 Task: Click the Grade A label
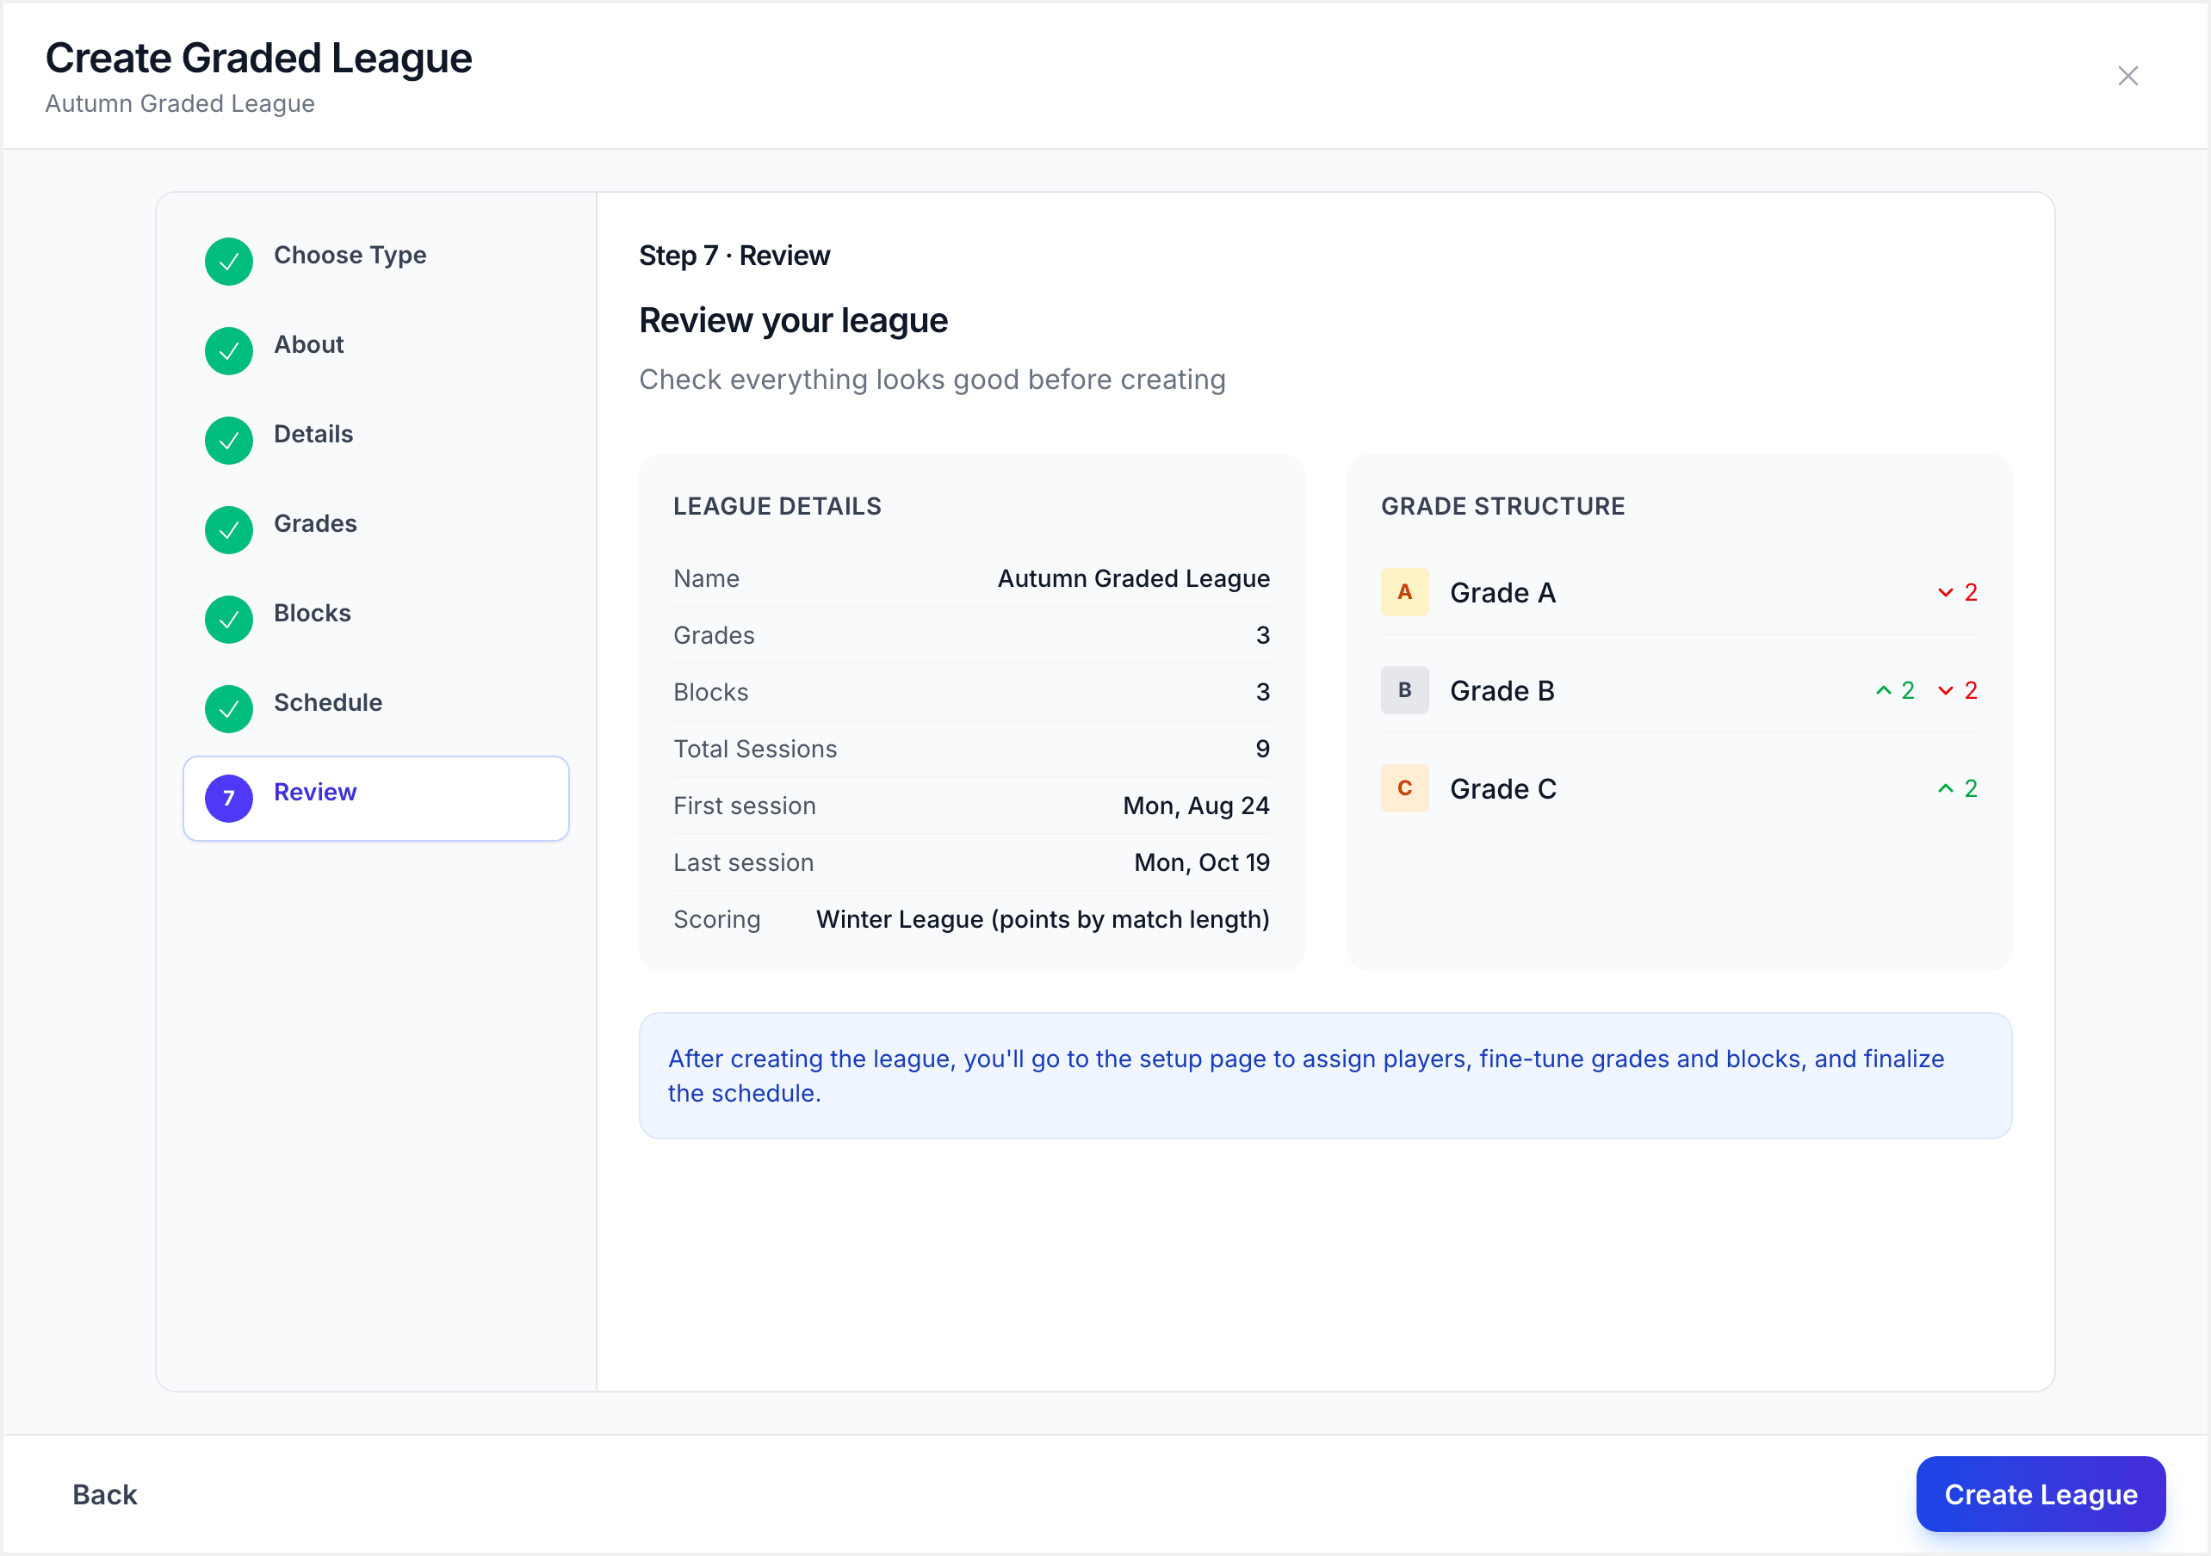1502,593
